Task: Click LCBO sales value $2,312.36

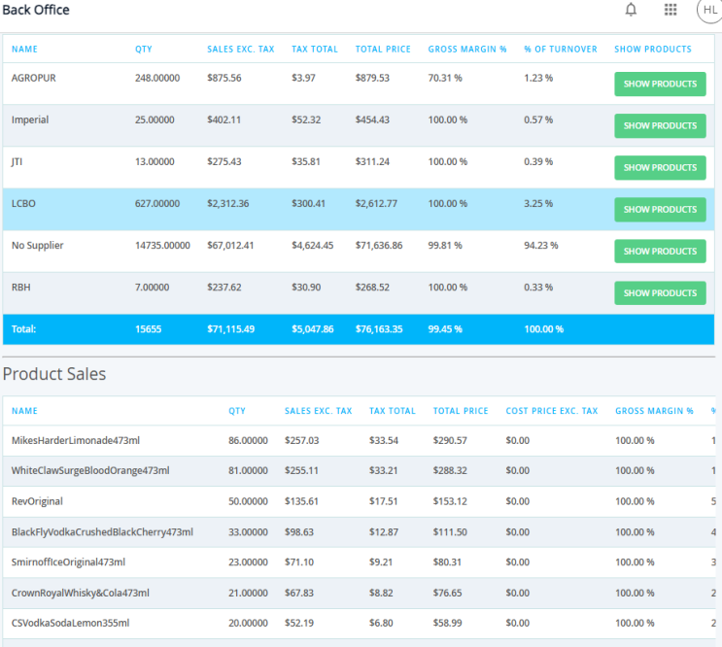Action: click(x=228, y=203)
